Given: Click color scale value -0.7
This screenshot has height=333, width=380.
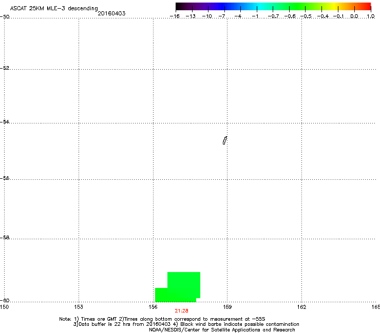Looking at the screenshot, I should click(x=273, y=16).
